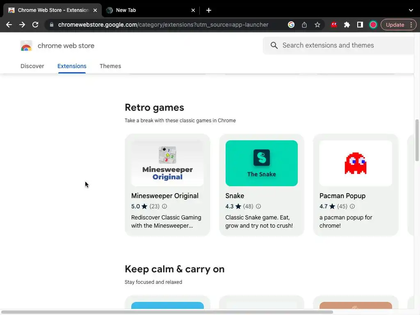
Task: Switch to the New Tab tab
Action: 151,10
